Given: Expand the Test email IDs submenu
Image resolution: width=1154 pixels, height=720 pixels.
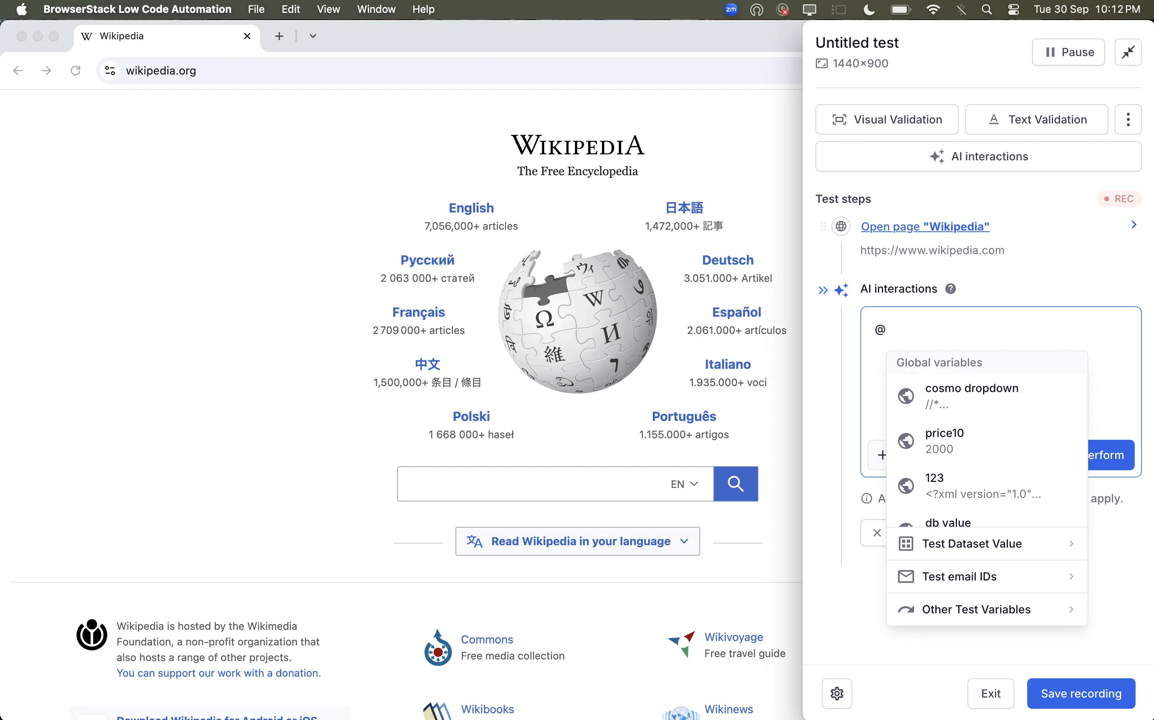Looking at the screenshot, I should tap(986, 576).
